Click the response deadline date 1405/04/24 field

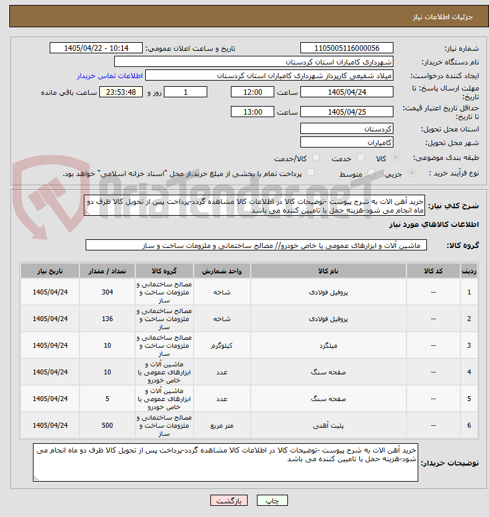click(x=347, y=92)
